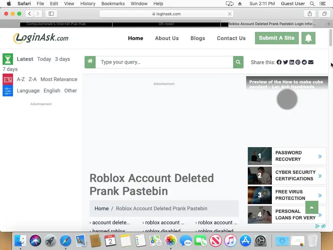Click the loginask.com address bar

click(166, 14)
